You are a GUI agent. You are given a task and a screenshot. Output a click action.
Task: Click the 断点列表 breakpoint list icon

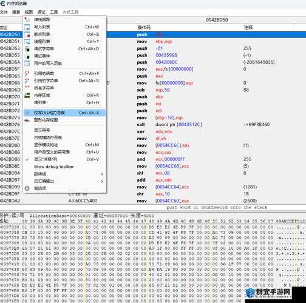coord(27,34)
